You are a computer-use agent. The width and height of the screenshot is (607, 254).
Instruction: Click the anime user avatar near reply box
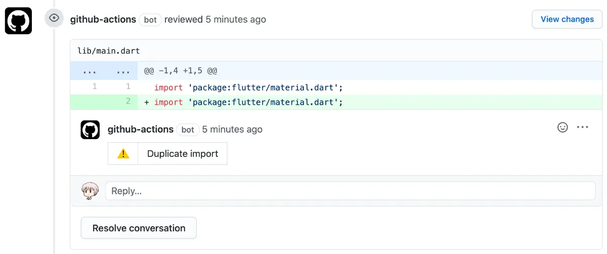(90, 191)
